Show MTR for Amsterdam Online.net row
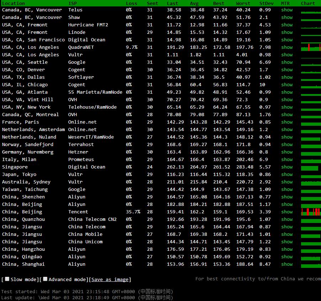 click(287, 130)
